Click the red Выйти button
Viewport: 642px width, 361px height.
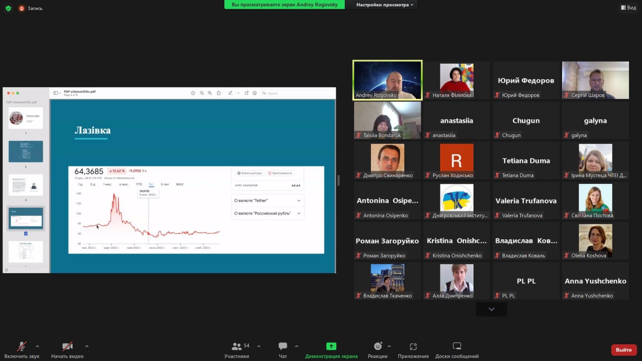624,350
